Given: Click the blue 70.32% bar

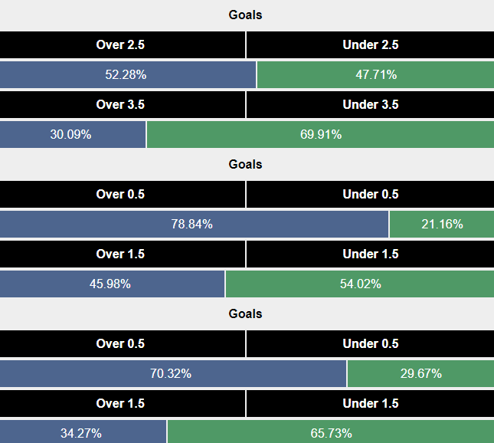Looking at the screenshot, I should click(x=172, y=373).
